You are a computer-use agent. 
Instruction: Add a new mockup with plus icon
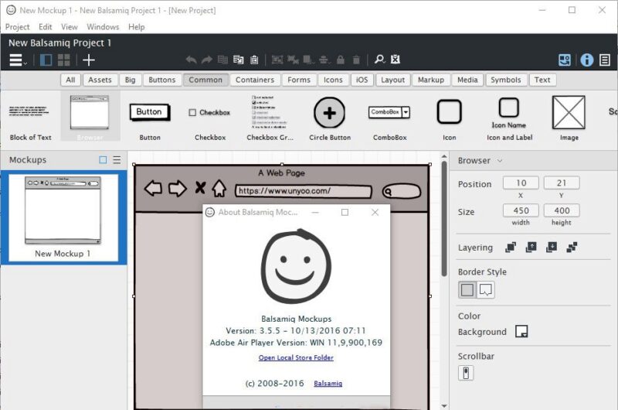(89, 60)
